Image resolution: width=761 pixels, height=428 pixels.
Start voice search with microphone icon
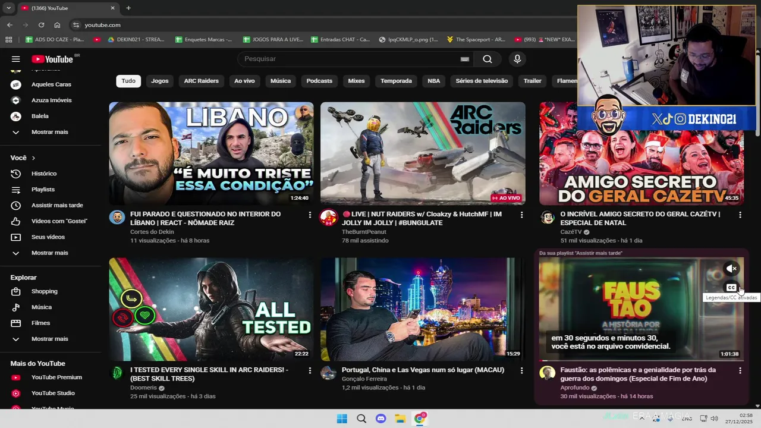tap(517, 59)
